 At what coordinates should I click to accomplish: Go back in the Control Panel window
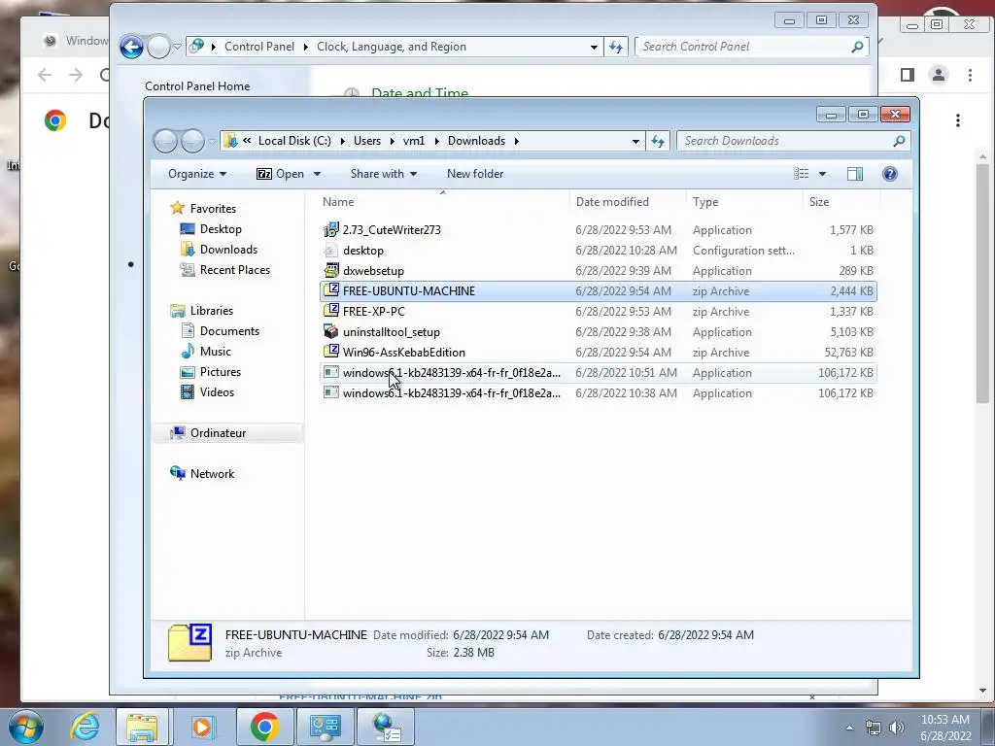click(131, 47)
